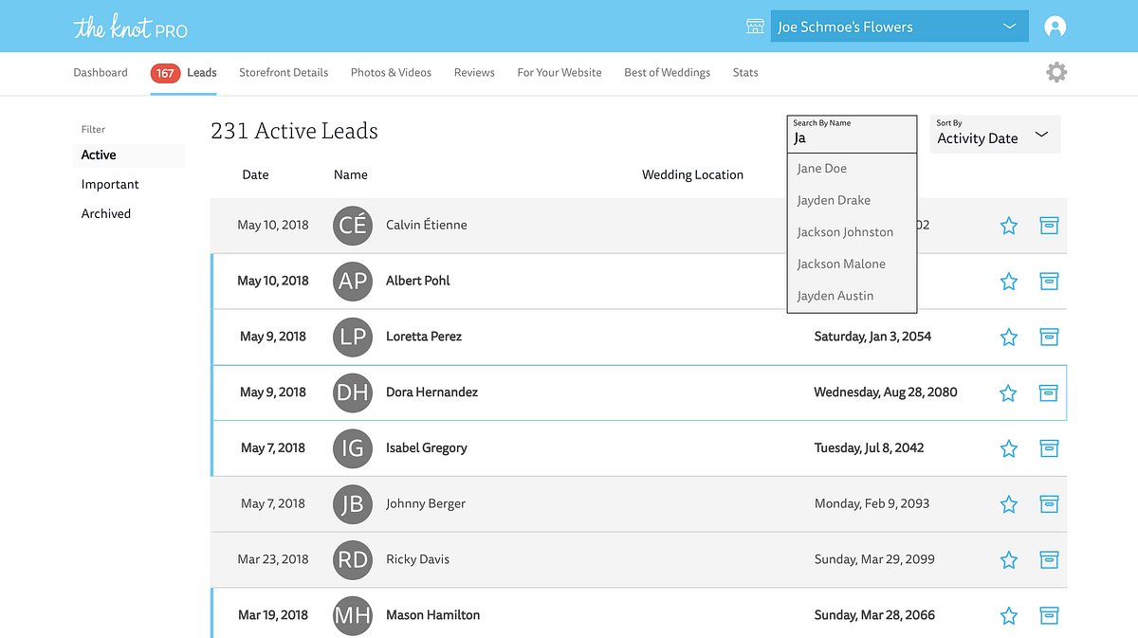Screen dimensions: 1138x638
Task: Click the LP avatar of Loretta Perez
Action: pyautogui.click(x=353, y=337)
